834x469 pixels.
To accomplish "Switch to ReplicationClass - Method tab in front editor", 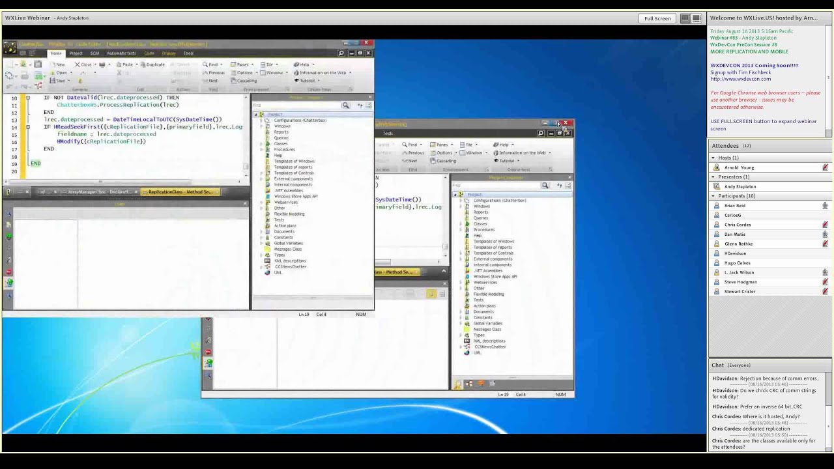I will pyautogui.click(x=180, y=192).
